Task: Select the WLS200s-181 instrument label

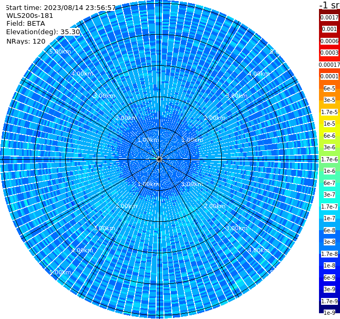Action: (30, 16)
